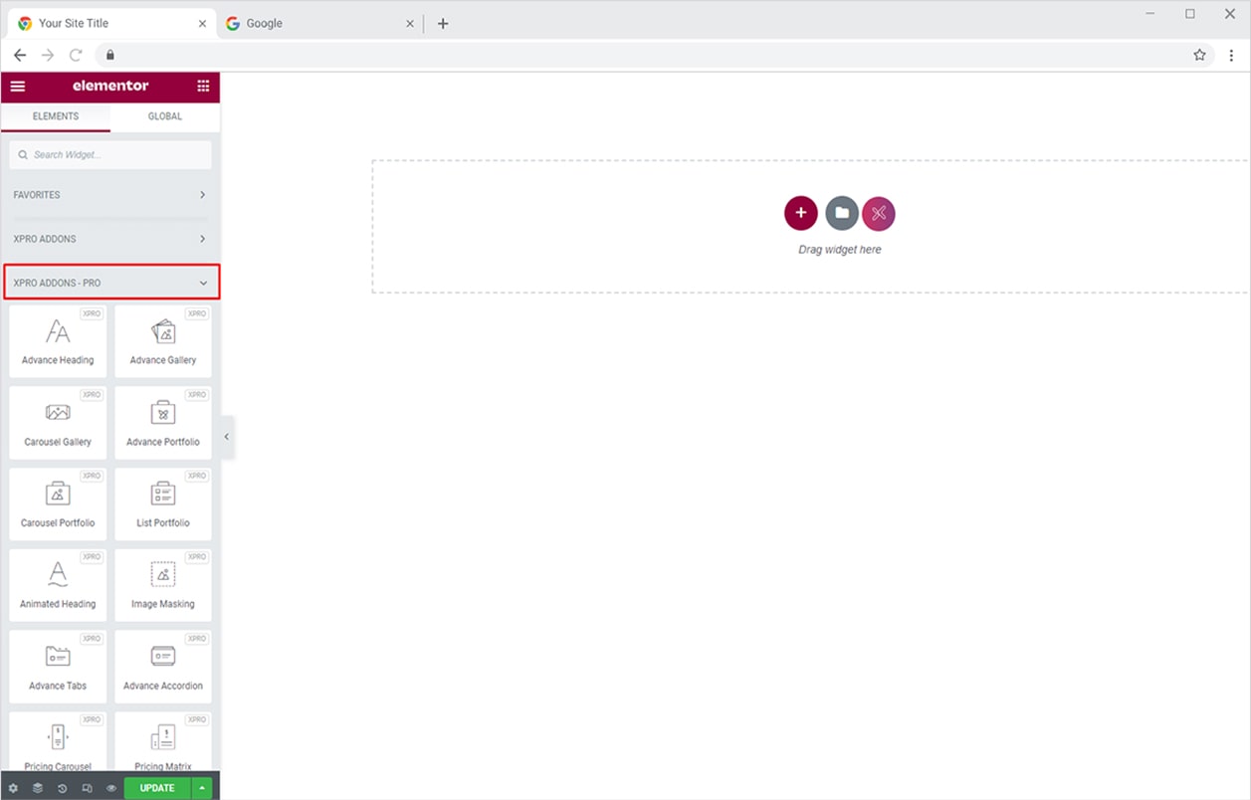Viewport: 1251px width, 800px height.
Task: Select the Carousel Gallery widget
Action: 58,423
